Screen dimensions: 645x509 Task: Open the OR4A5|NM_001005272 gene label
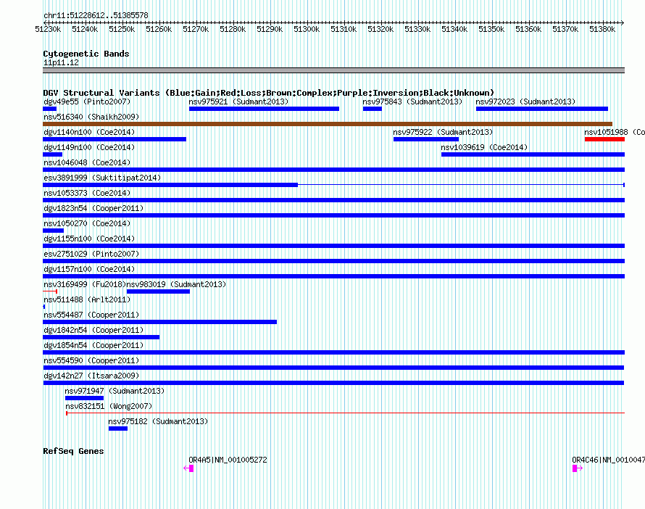tap(228, 460)
